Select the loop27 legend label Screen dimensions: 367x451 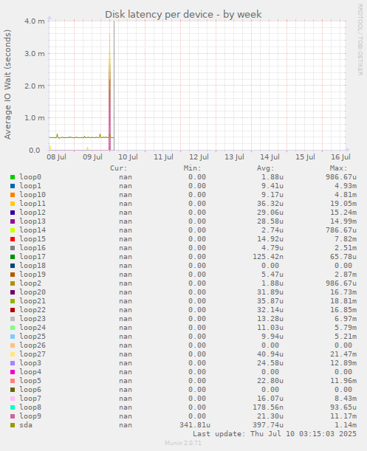(x=32, y=354)
